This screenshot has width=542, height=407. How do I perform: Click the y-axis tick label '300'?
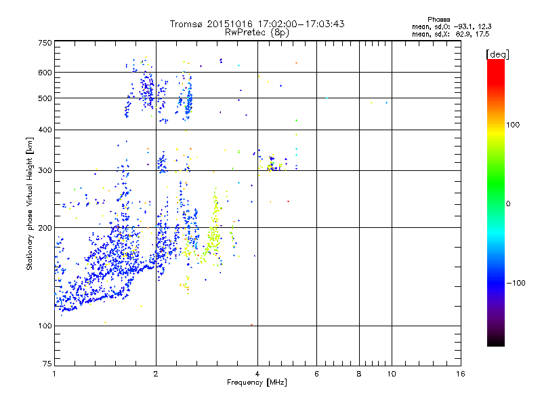pos(45,170)
